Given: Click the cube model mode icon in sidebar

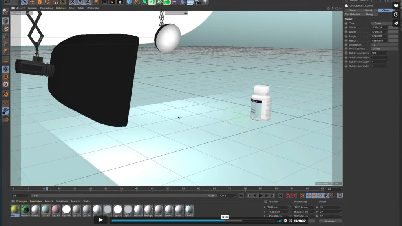Looking at the screenshot, I should [5, 21].
